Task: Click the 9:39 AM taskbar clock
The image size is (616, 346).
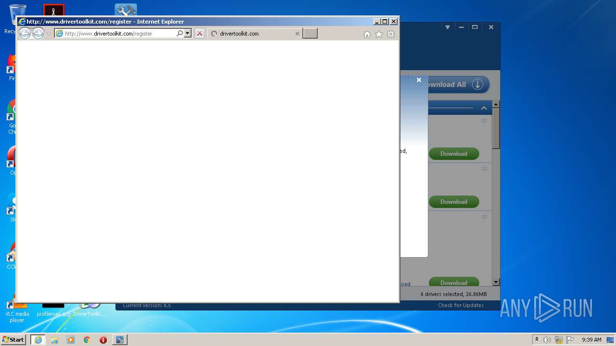Action: click(x=591, y=340)
